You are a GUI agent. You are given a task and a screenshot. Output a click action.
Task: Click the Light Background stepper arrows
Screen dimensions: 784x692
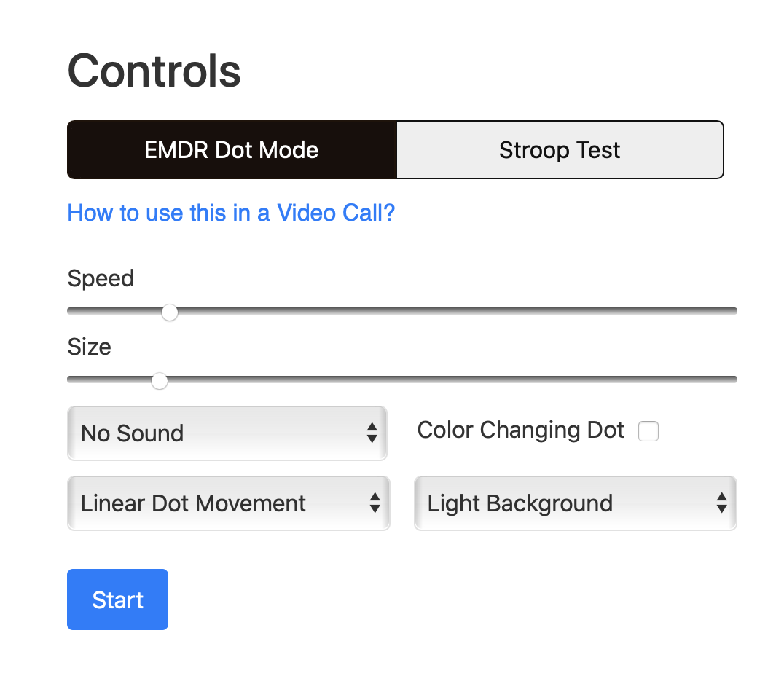click(721, 503)
